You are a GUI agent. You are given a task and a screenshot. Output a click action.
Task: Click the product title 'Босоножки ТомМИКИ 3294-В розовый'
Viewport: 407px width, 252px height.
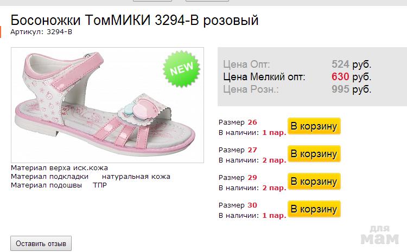coord(135,21)
